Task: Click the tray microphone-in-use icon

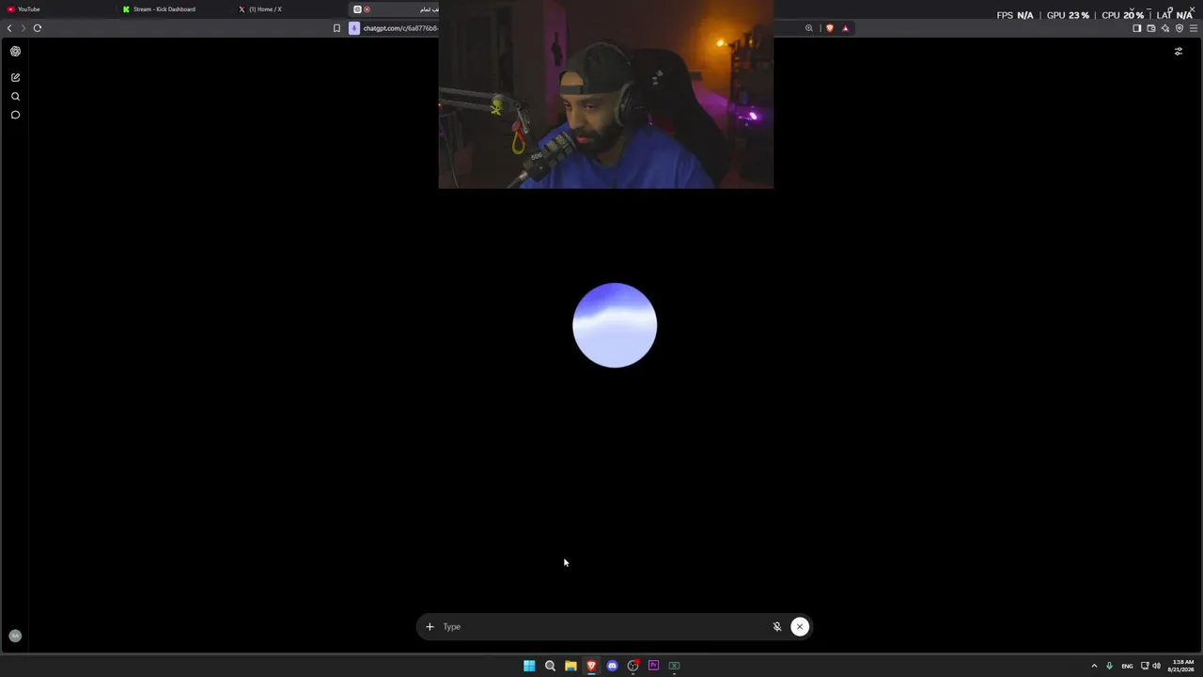Action: [x=1109, y=666]
